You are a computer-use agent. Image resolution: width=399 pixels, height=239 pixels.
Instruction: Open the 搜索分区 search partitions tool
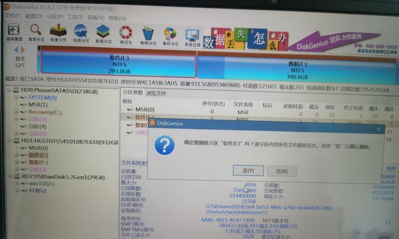point(36,32)
